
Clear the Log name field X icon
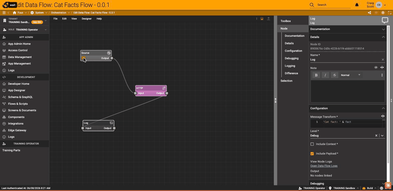383,59
